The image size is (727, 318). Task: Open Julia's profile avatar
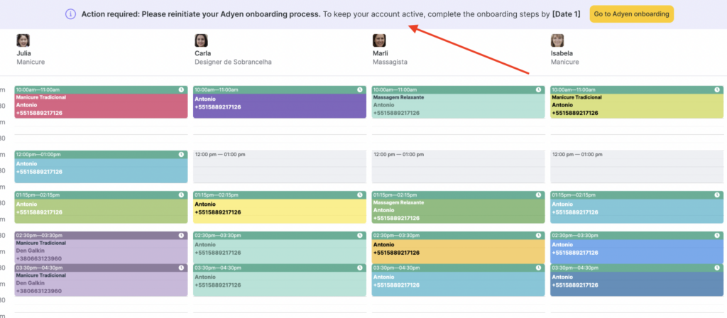coord(23,40)
